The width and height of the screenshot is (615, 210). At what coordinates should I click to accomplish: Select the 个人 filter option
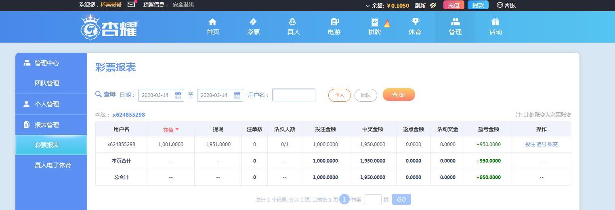tap(339, 95)
